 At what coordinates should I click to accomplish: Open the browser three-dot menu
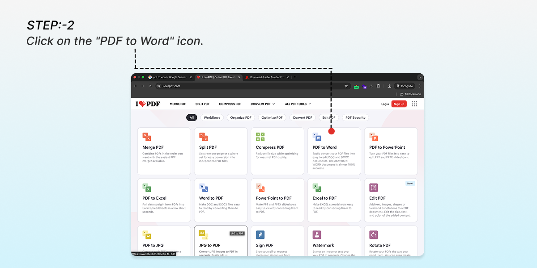point(419,86)
